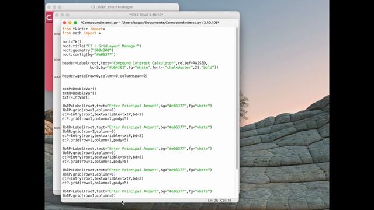Zoom the CompoundInterst.py editor with green button
Viewport: 374px width, 210px height.
coord(75,23)
